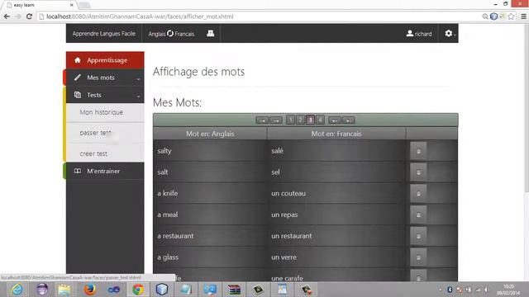Open the Apprentissage home menu item

(105, 60)
